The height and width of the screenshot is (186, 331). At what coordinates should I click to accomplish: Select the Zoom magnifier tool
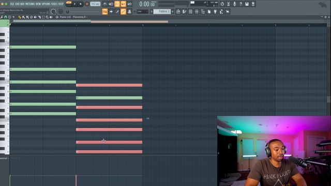point(47,17)
